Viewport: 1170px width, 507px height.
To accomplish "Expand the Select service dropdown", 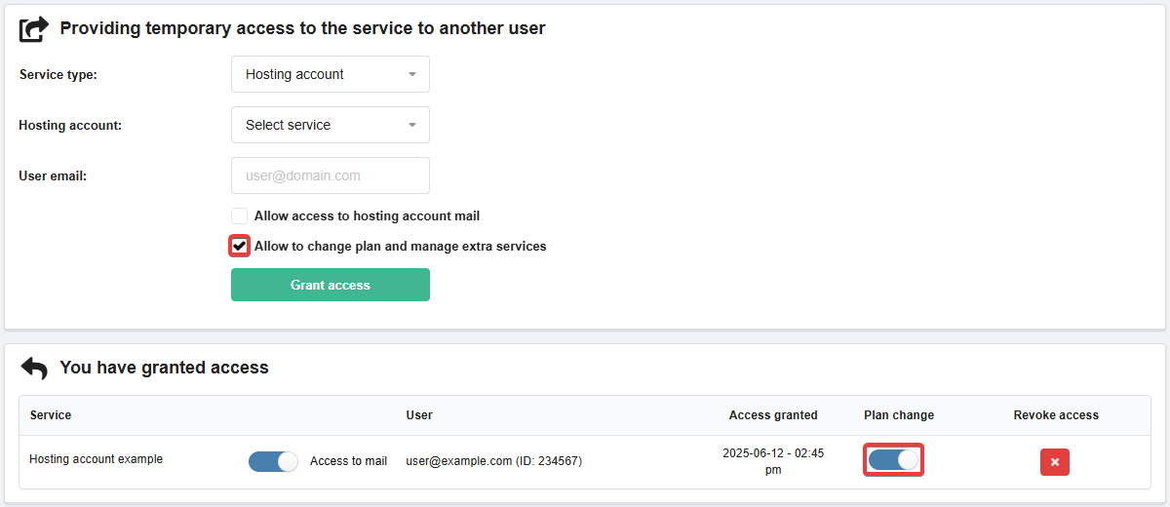I will coord(330,125).
